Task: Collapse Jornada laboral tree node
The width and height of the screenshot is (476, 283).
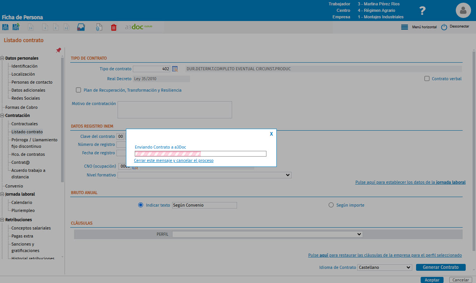Action: tap(2, 194)
